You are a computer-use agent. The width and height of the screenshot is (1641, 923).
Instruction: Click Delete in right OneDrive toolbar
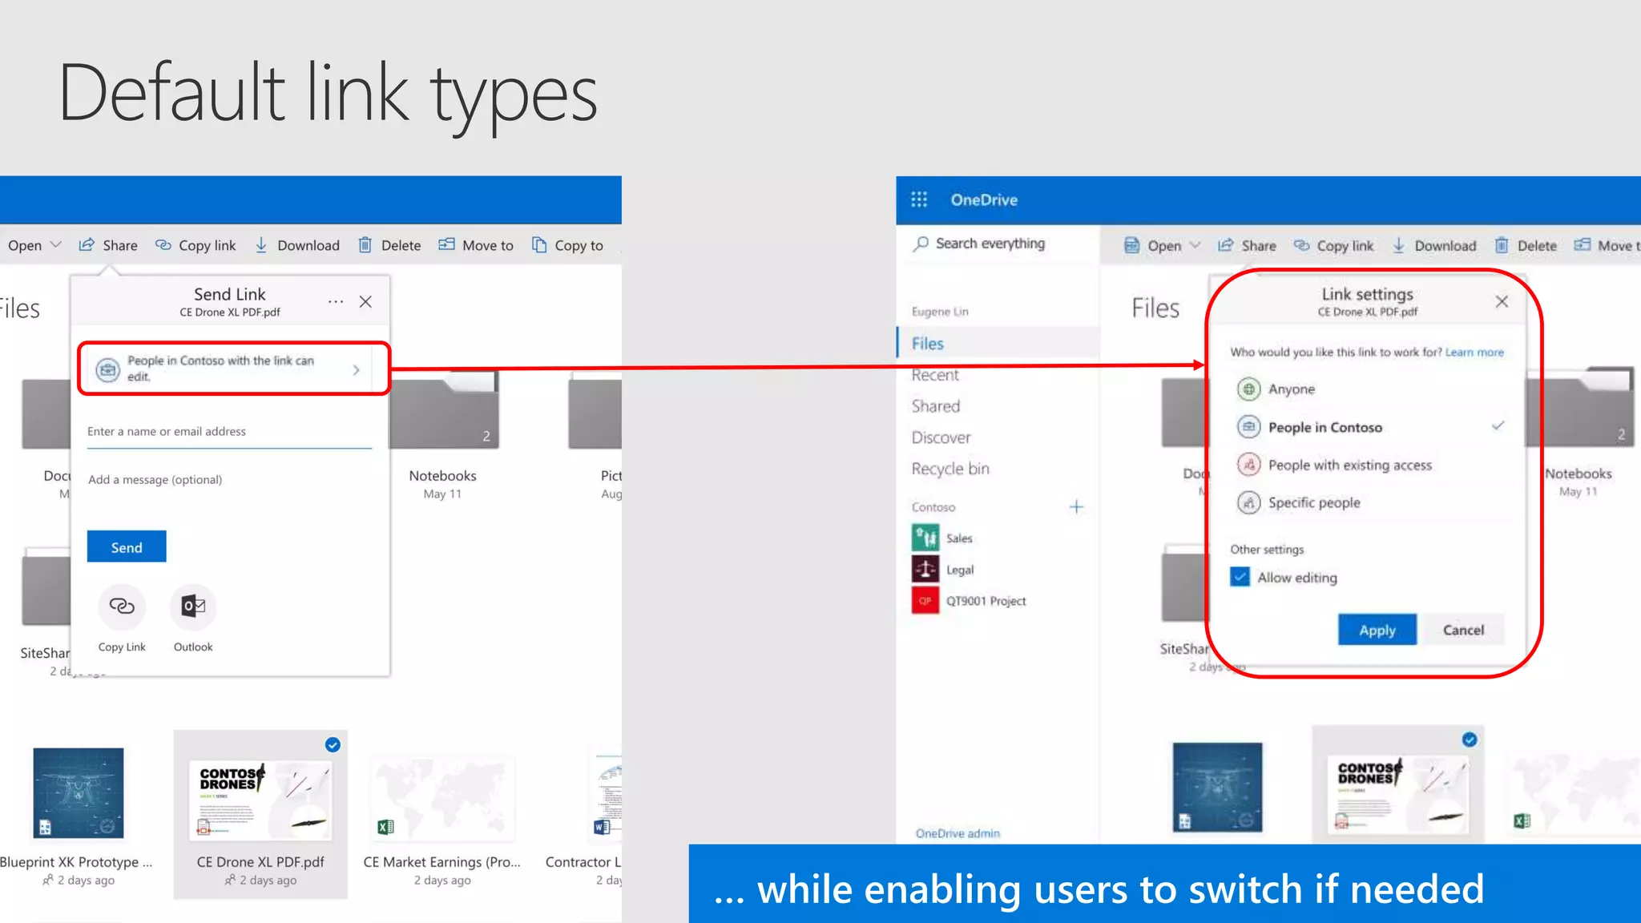[x=1525, y=246]
